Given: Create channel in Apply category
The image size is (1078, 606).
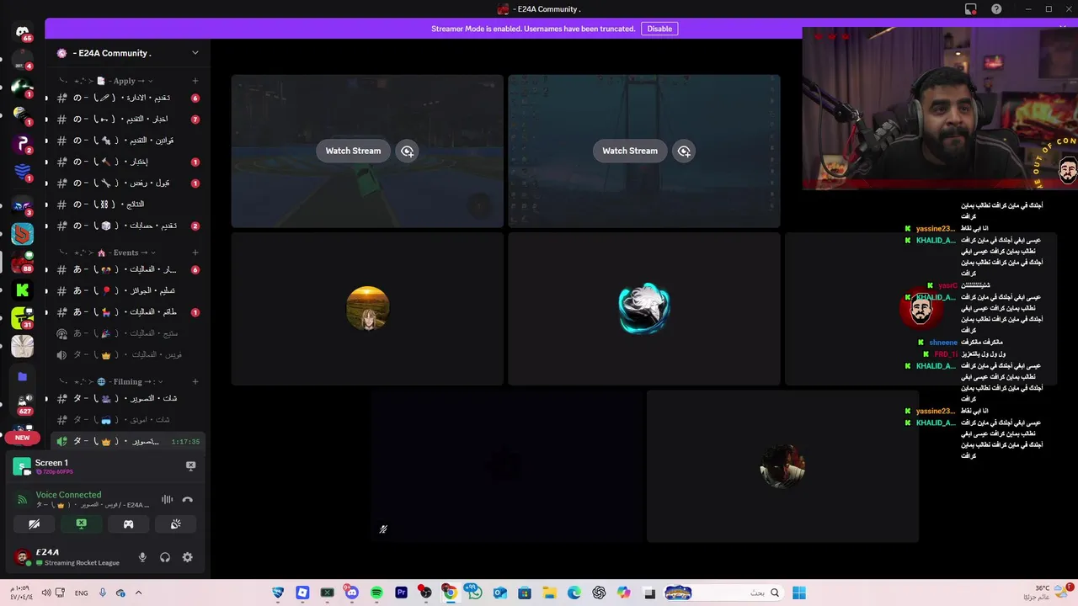Looking at the screenshot, I should 195,81.
